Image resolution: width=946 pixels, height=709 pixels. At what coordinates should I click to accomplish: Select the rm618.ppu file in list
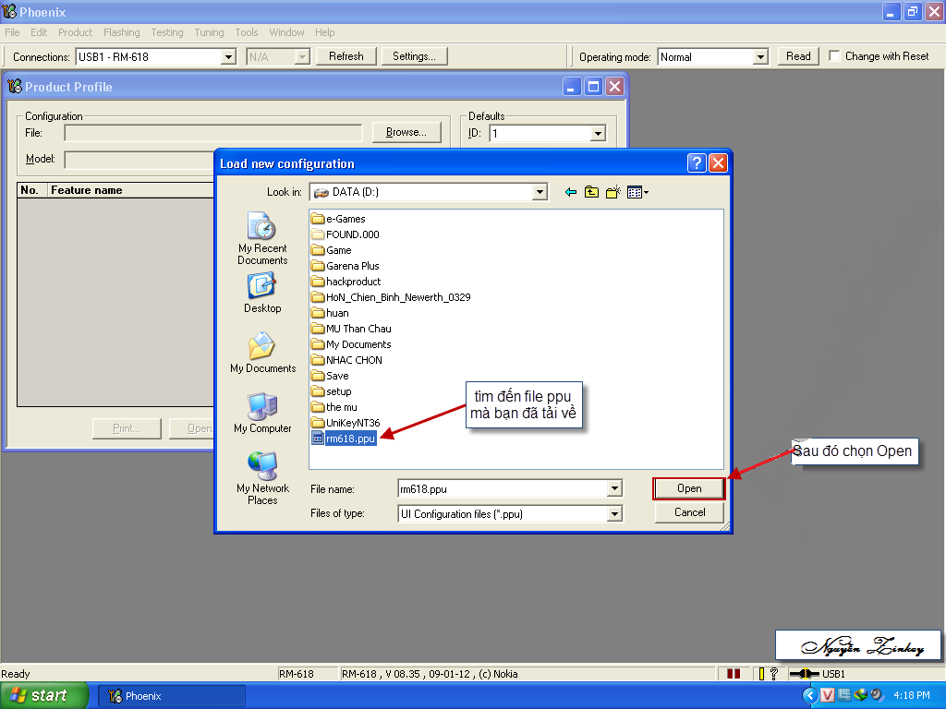[x=350, y=439]
